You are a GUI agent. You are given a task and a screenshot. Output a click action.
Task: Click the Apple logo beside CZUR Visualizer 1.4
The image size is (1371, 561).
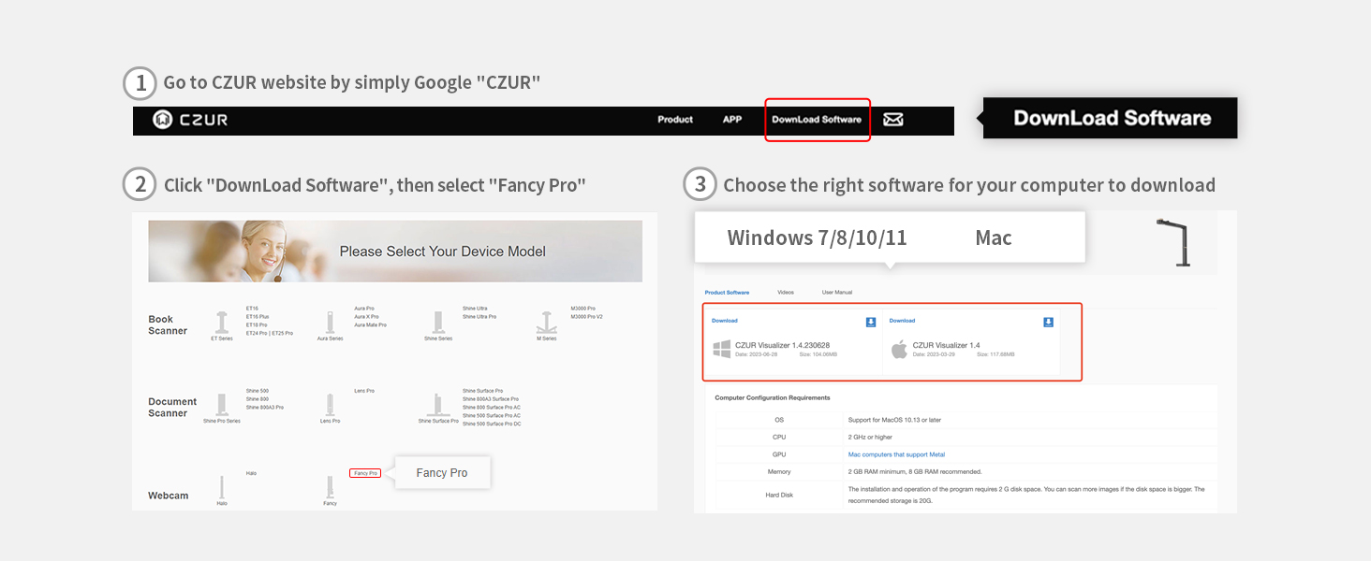tap(899, 350)
